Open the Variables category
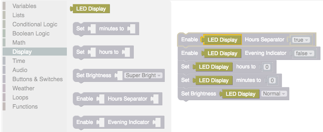Viewport: 323px width, 132px height. pos(24,6)
